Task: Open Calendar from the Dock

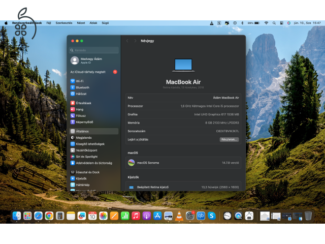Action: pyautogui.click(x=92, y=216)
